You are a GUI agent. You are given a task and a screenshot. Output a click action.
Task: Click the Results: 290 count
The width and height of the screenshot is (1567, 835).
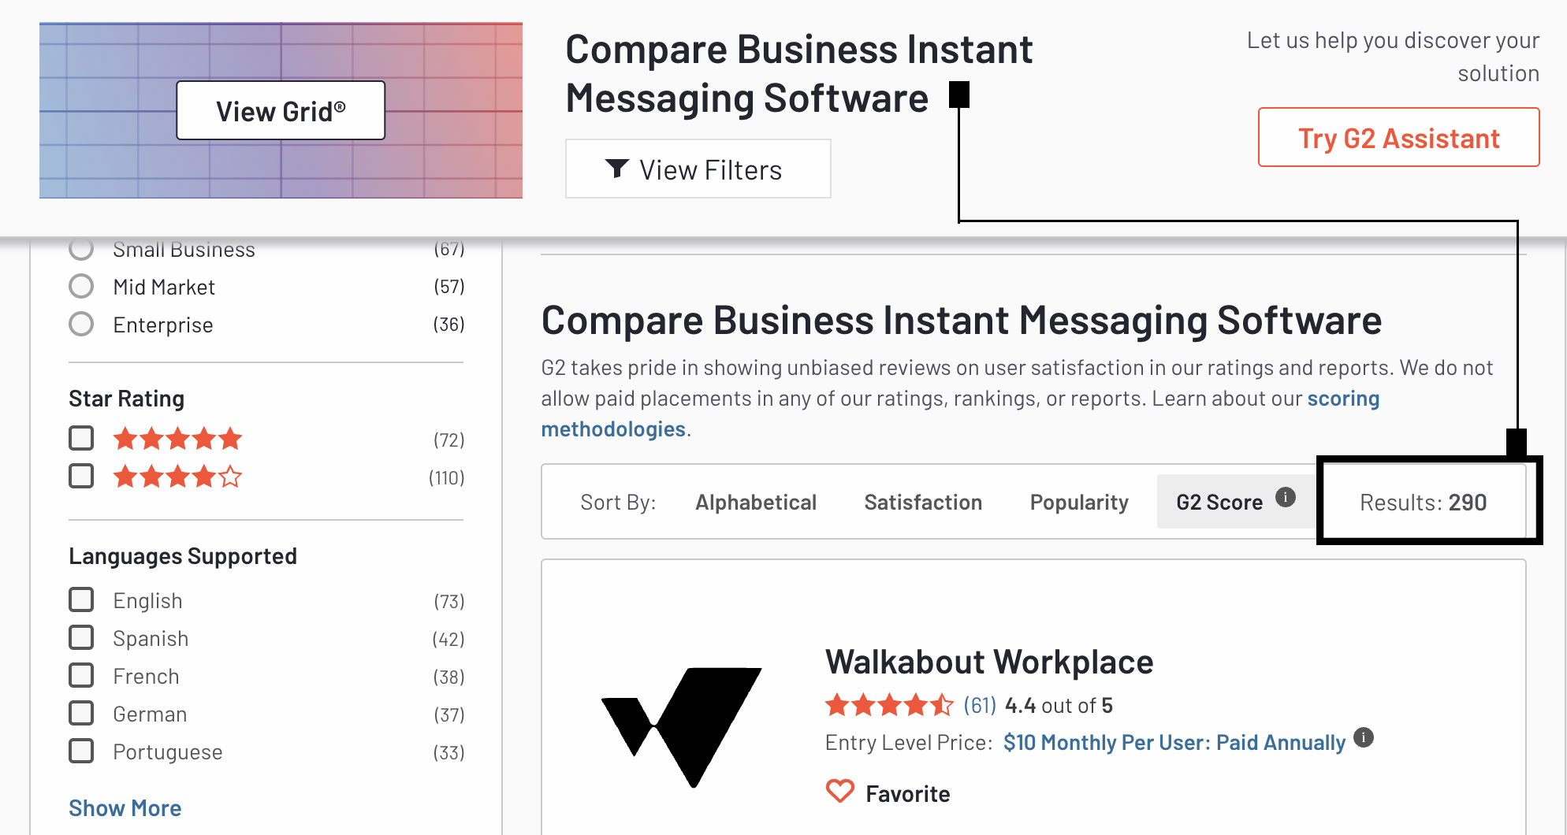click(1424, 503)
